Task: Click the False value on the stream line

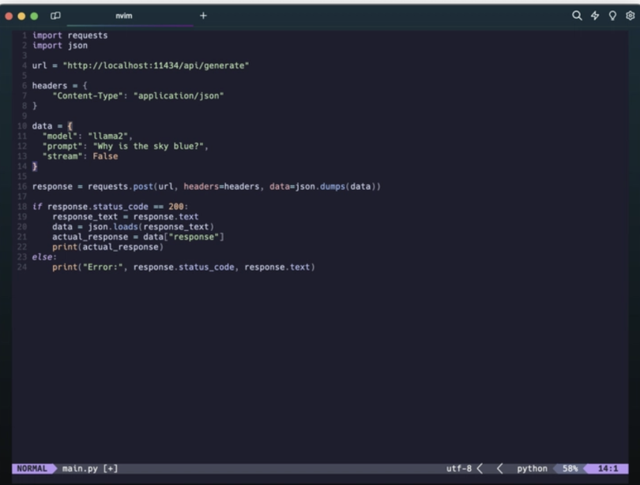Action: tap(105, 156)
